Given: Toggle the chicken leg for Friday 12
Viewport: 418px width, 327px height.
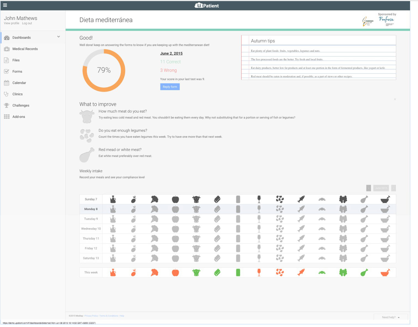Looking at the screenshot, I should 364,248.
